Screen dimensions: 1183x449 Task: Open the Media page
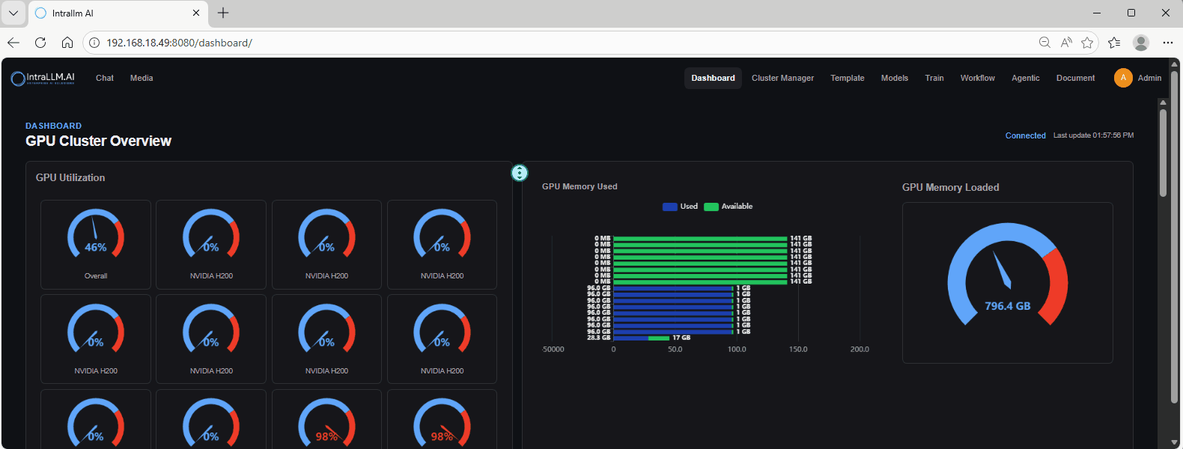tap(142, 78)
